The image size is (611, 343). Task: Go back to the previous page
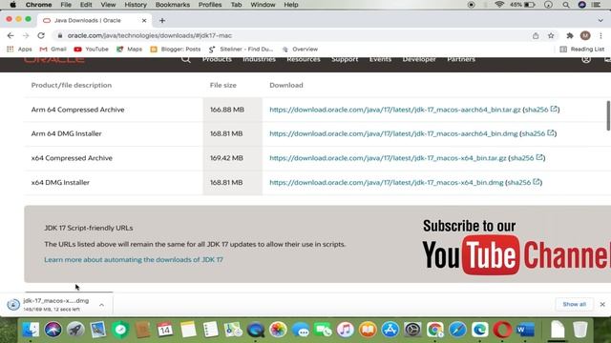click(x=11, y=35)
